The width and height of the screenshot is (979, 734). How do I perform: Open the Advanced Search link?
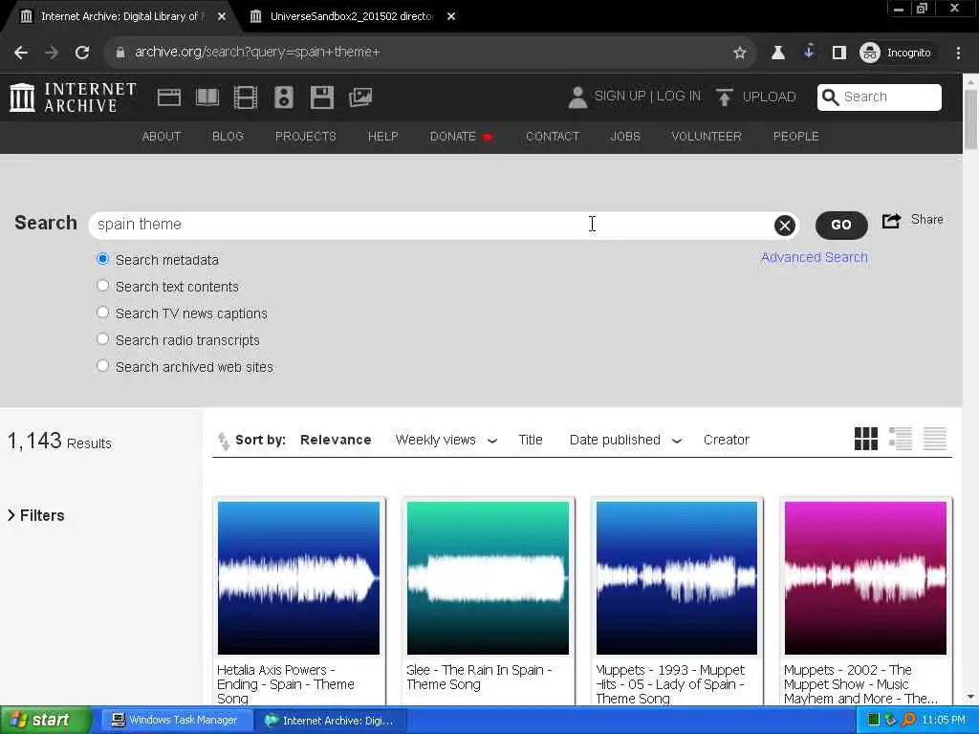pos(815,257)
